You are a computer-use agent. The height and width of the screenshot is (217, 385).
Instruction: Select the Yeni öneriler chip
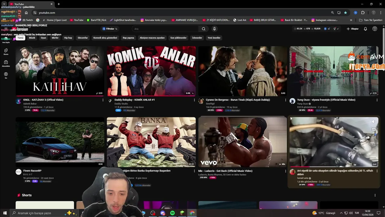[214, 38]
